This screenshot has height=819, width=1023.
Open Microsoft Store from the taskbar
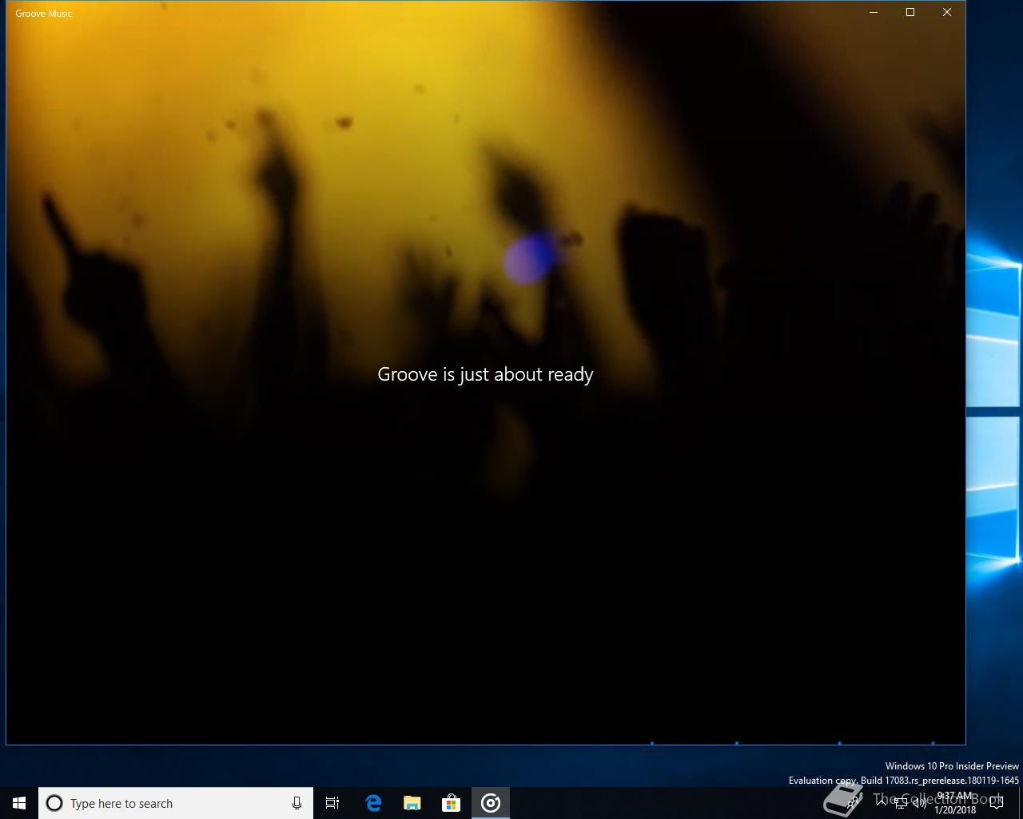point(451,803)
